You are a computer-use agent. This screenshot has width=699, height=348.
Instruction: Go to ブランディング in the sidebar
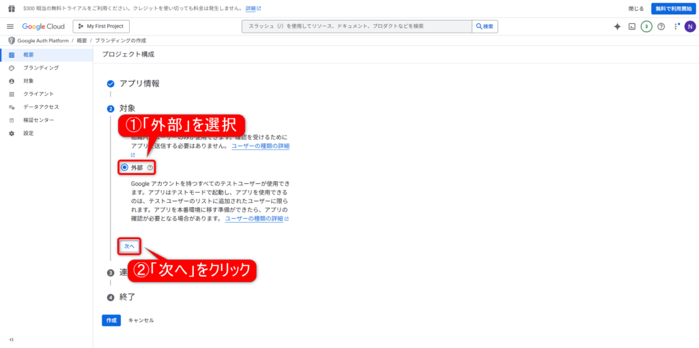[41, 68]
